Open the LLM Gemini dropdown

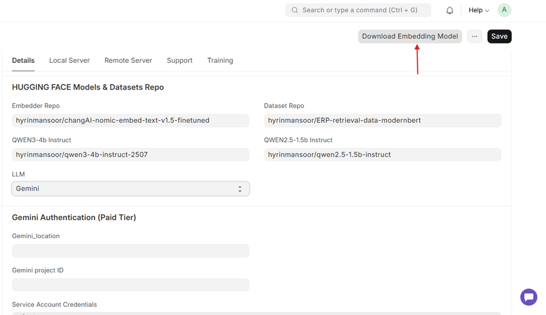[130, 189]
